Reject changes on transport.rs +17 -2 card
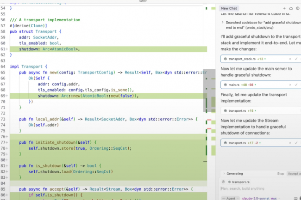The image size is (301, 200). [x=290, y=143]
